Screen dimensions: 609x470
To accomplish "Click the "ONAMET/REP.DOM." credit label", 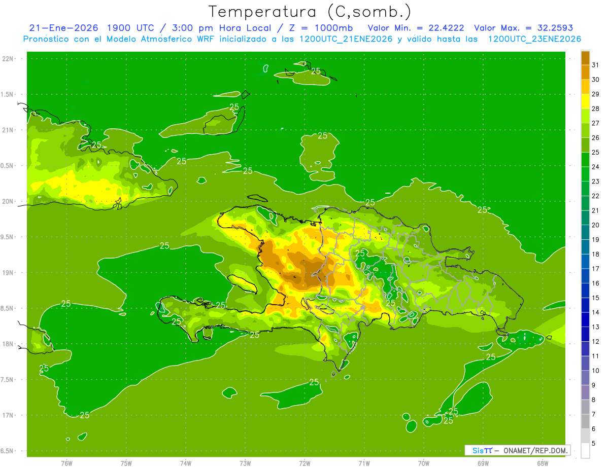I will 536,450.
